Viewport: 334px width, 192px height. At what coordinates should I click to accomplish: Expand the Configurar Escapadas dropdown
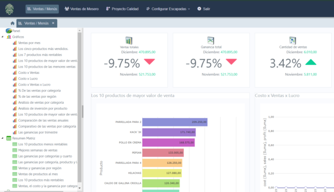pyautogui.click(x=168, y=9)
